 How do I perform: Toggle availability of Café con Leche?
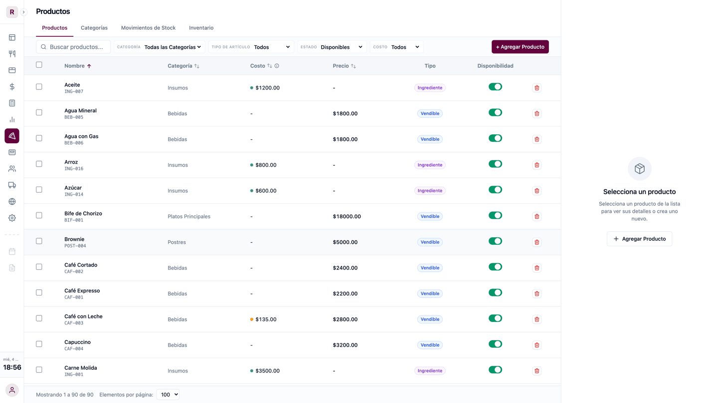[x=495, y=318]
